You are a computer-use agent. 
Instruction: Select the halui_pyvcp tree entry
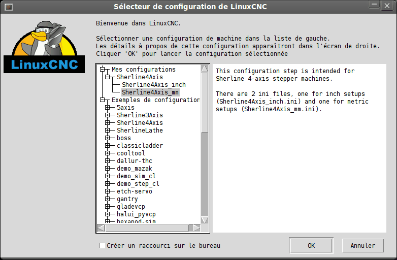point(136,214)
